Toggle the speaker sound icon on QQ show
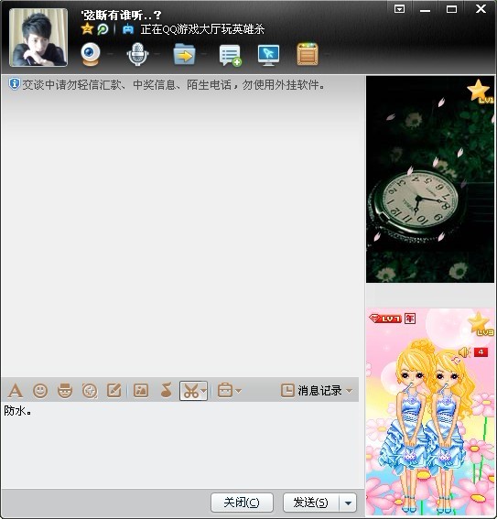497x519 pixels. pos(465,352)
